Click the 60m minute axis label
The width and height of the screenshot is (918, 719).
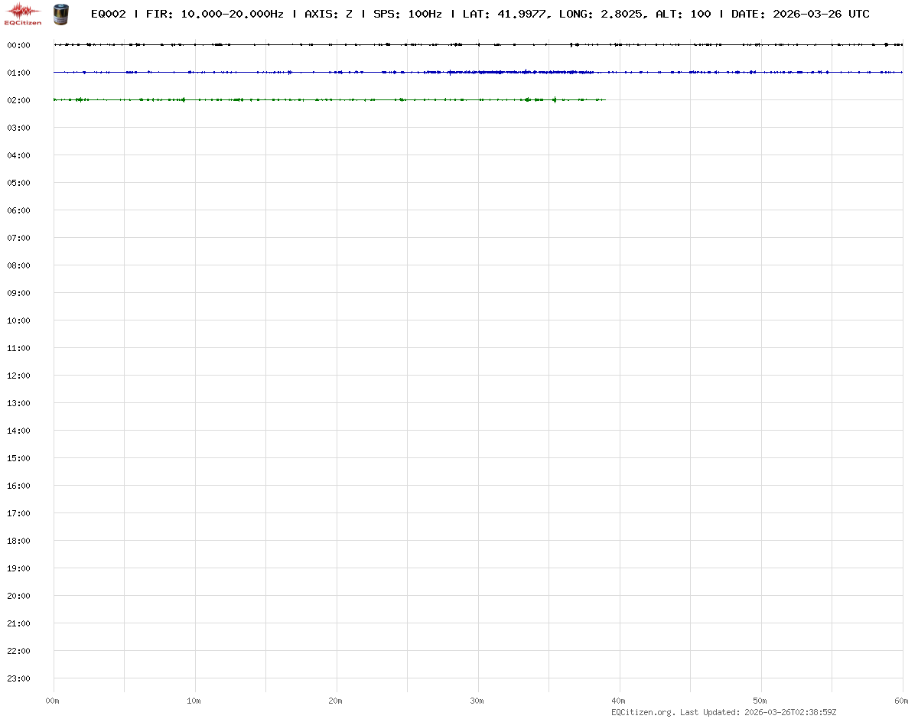(901, 701)
